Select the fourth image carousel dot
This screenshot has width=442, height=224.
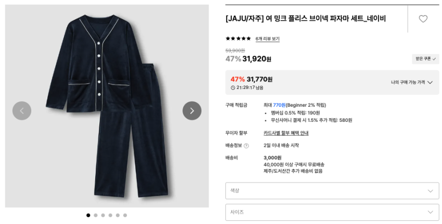pyautogui.click(x=110, y=215)
